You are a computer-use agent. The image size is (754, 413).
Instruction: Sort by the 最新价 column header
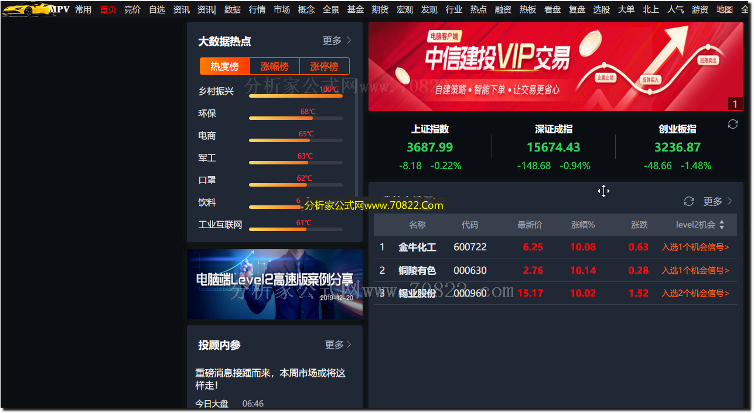(530, 225)
